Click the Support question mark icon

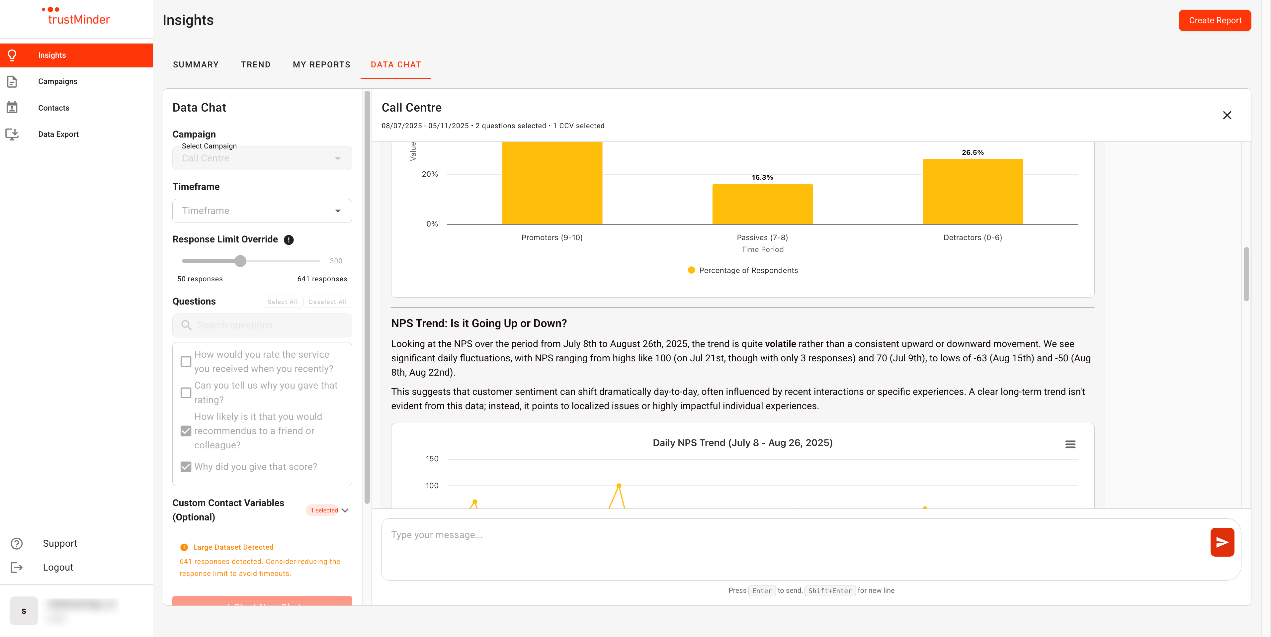(x=17, y=543)
